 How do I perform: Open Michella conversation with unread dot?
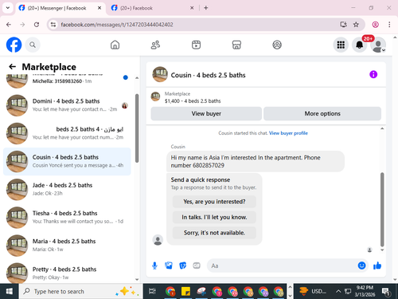67,81
